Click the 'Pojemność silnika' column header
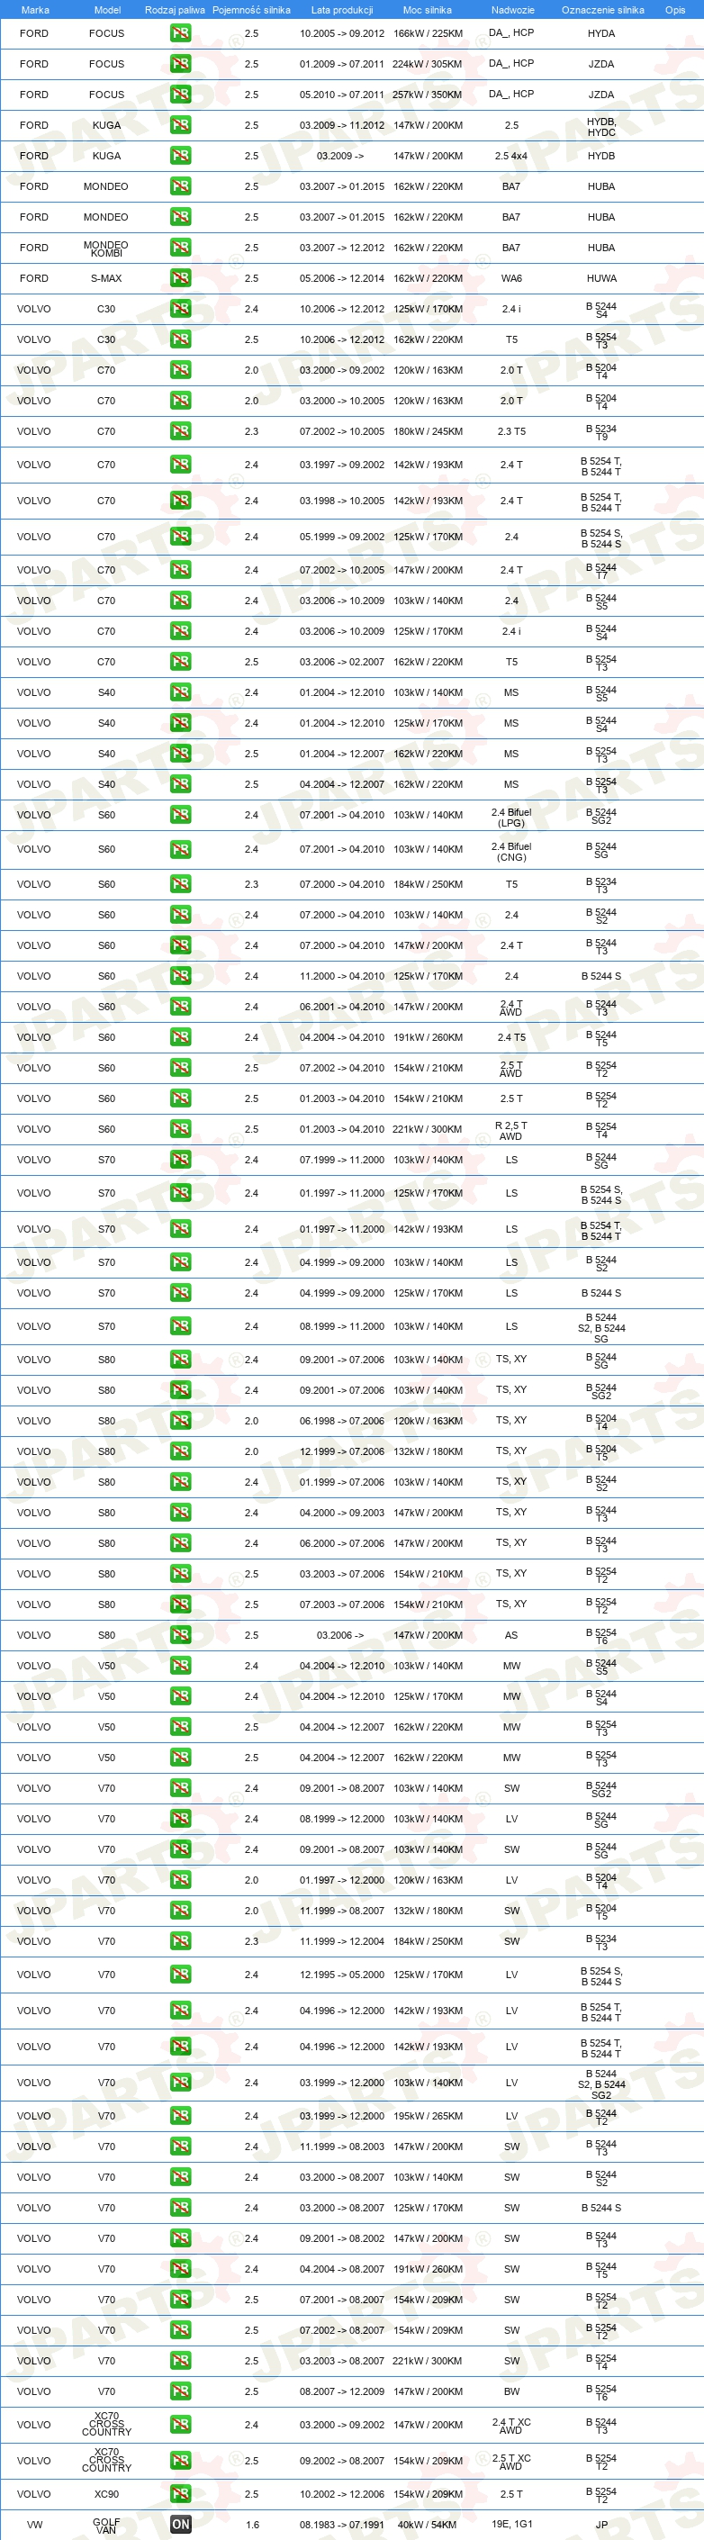704x2540 pixels. (251, 10)
